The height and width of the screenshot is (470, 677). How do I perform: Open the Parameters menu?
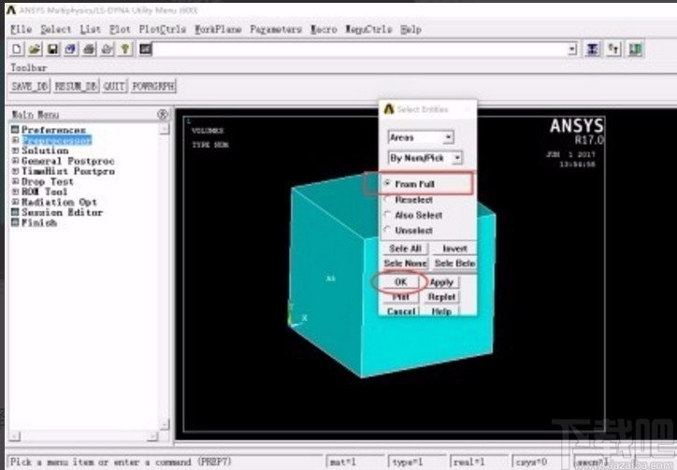[x=276, y=29]
